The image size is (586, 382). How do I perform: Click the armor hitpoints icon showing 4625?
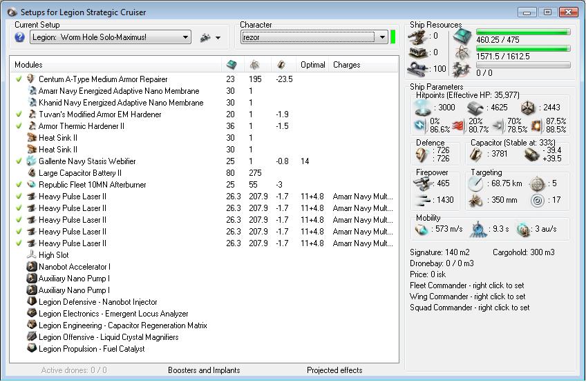(475, 108)
